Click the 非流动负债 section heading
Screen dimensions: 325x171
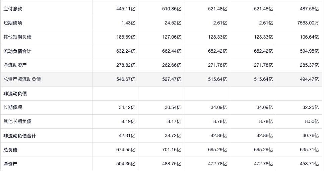15,94
